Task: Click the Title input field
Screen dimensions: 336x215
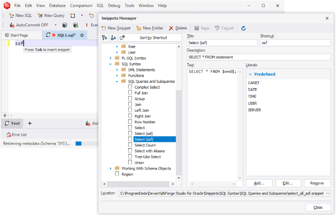Action: coord(222,43)
